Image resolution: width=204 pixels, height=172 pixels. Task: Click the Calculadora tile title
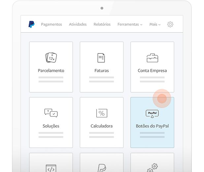[x=101, y=126]
